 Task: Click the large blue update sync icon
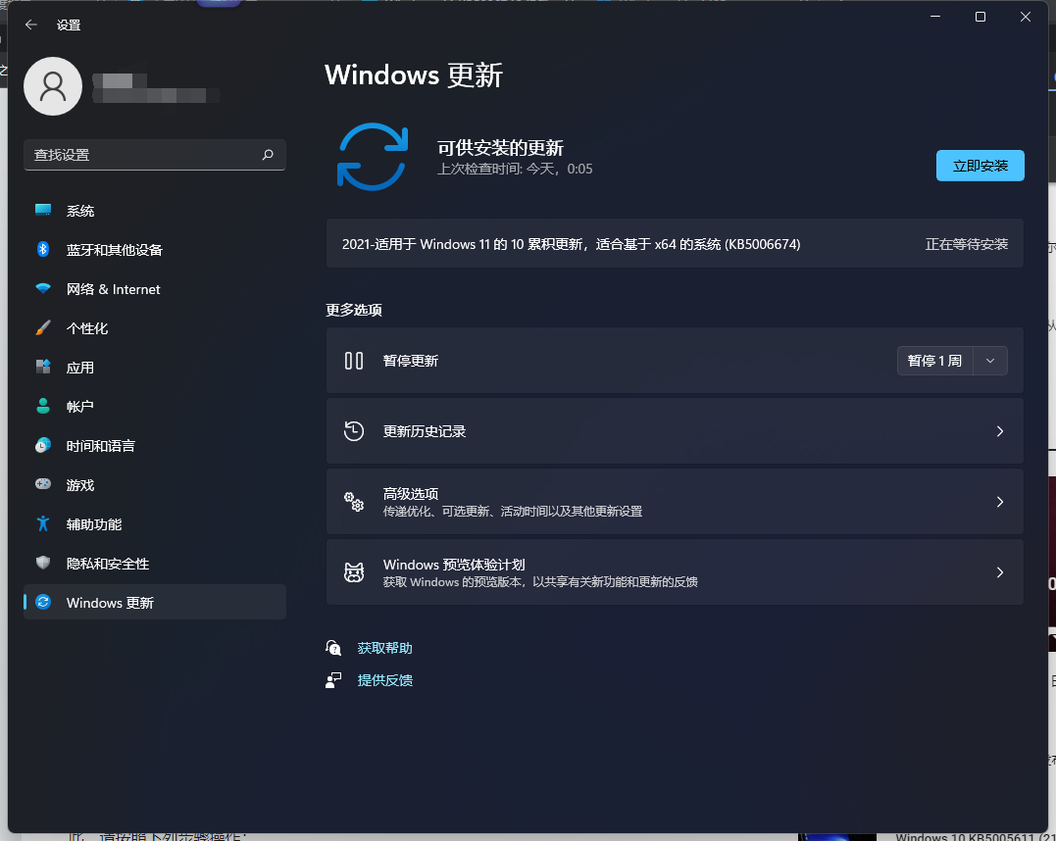373,157
